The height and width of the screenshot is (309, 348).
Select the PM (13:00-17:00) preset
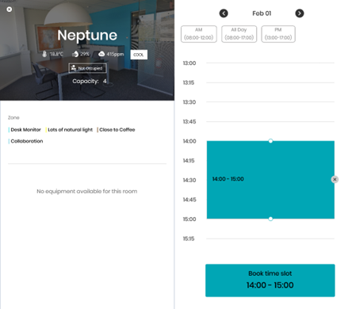click(x=278, y=34)
